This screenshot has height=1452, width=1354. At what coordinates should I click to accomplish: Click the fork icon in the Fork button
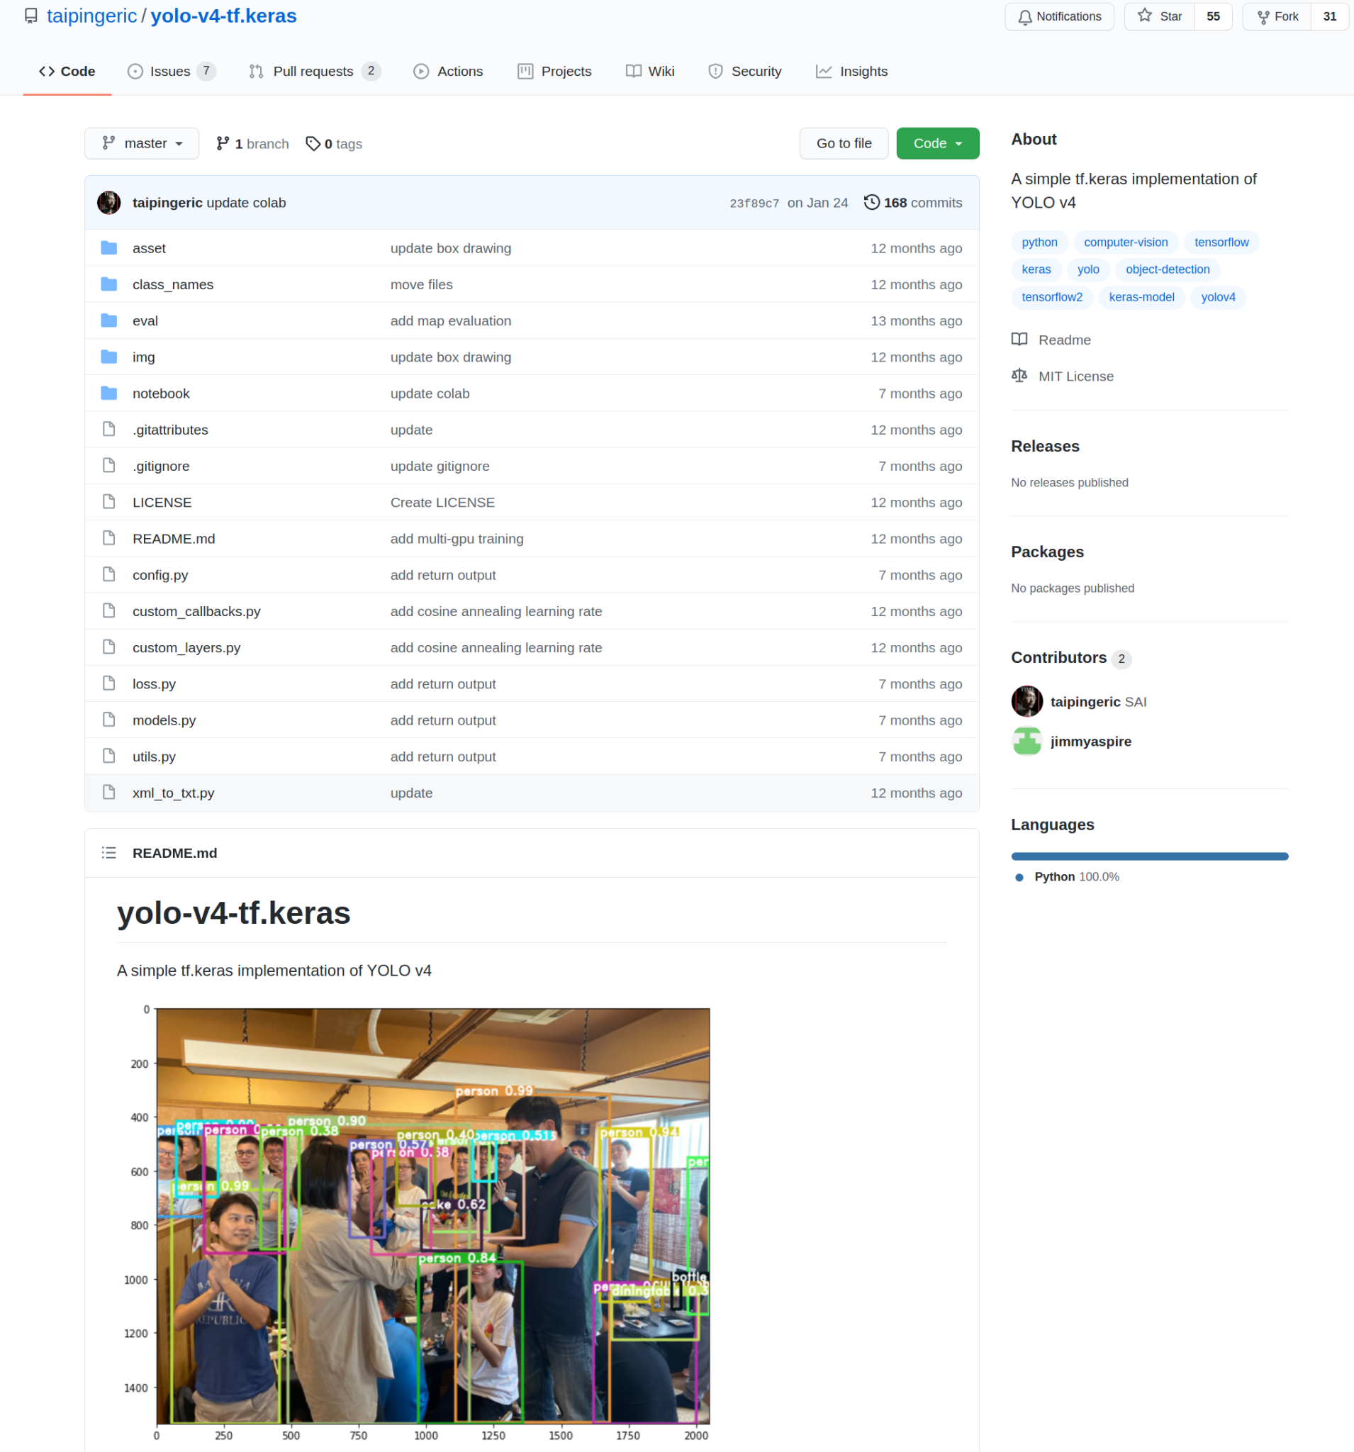tap(1263, 17)
